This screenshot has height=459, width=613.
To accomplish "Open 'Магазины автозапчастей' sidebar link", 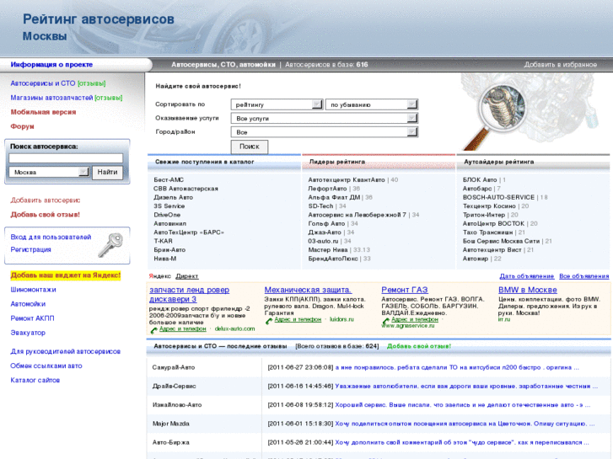I will pyautogui.click(x=51, y=98).
